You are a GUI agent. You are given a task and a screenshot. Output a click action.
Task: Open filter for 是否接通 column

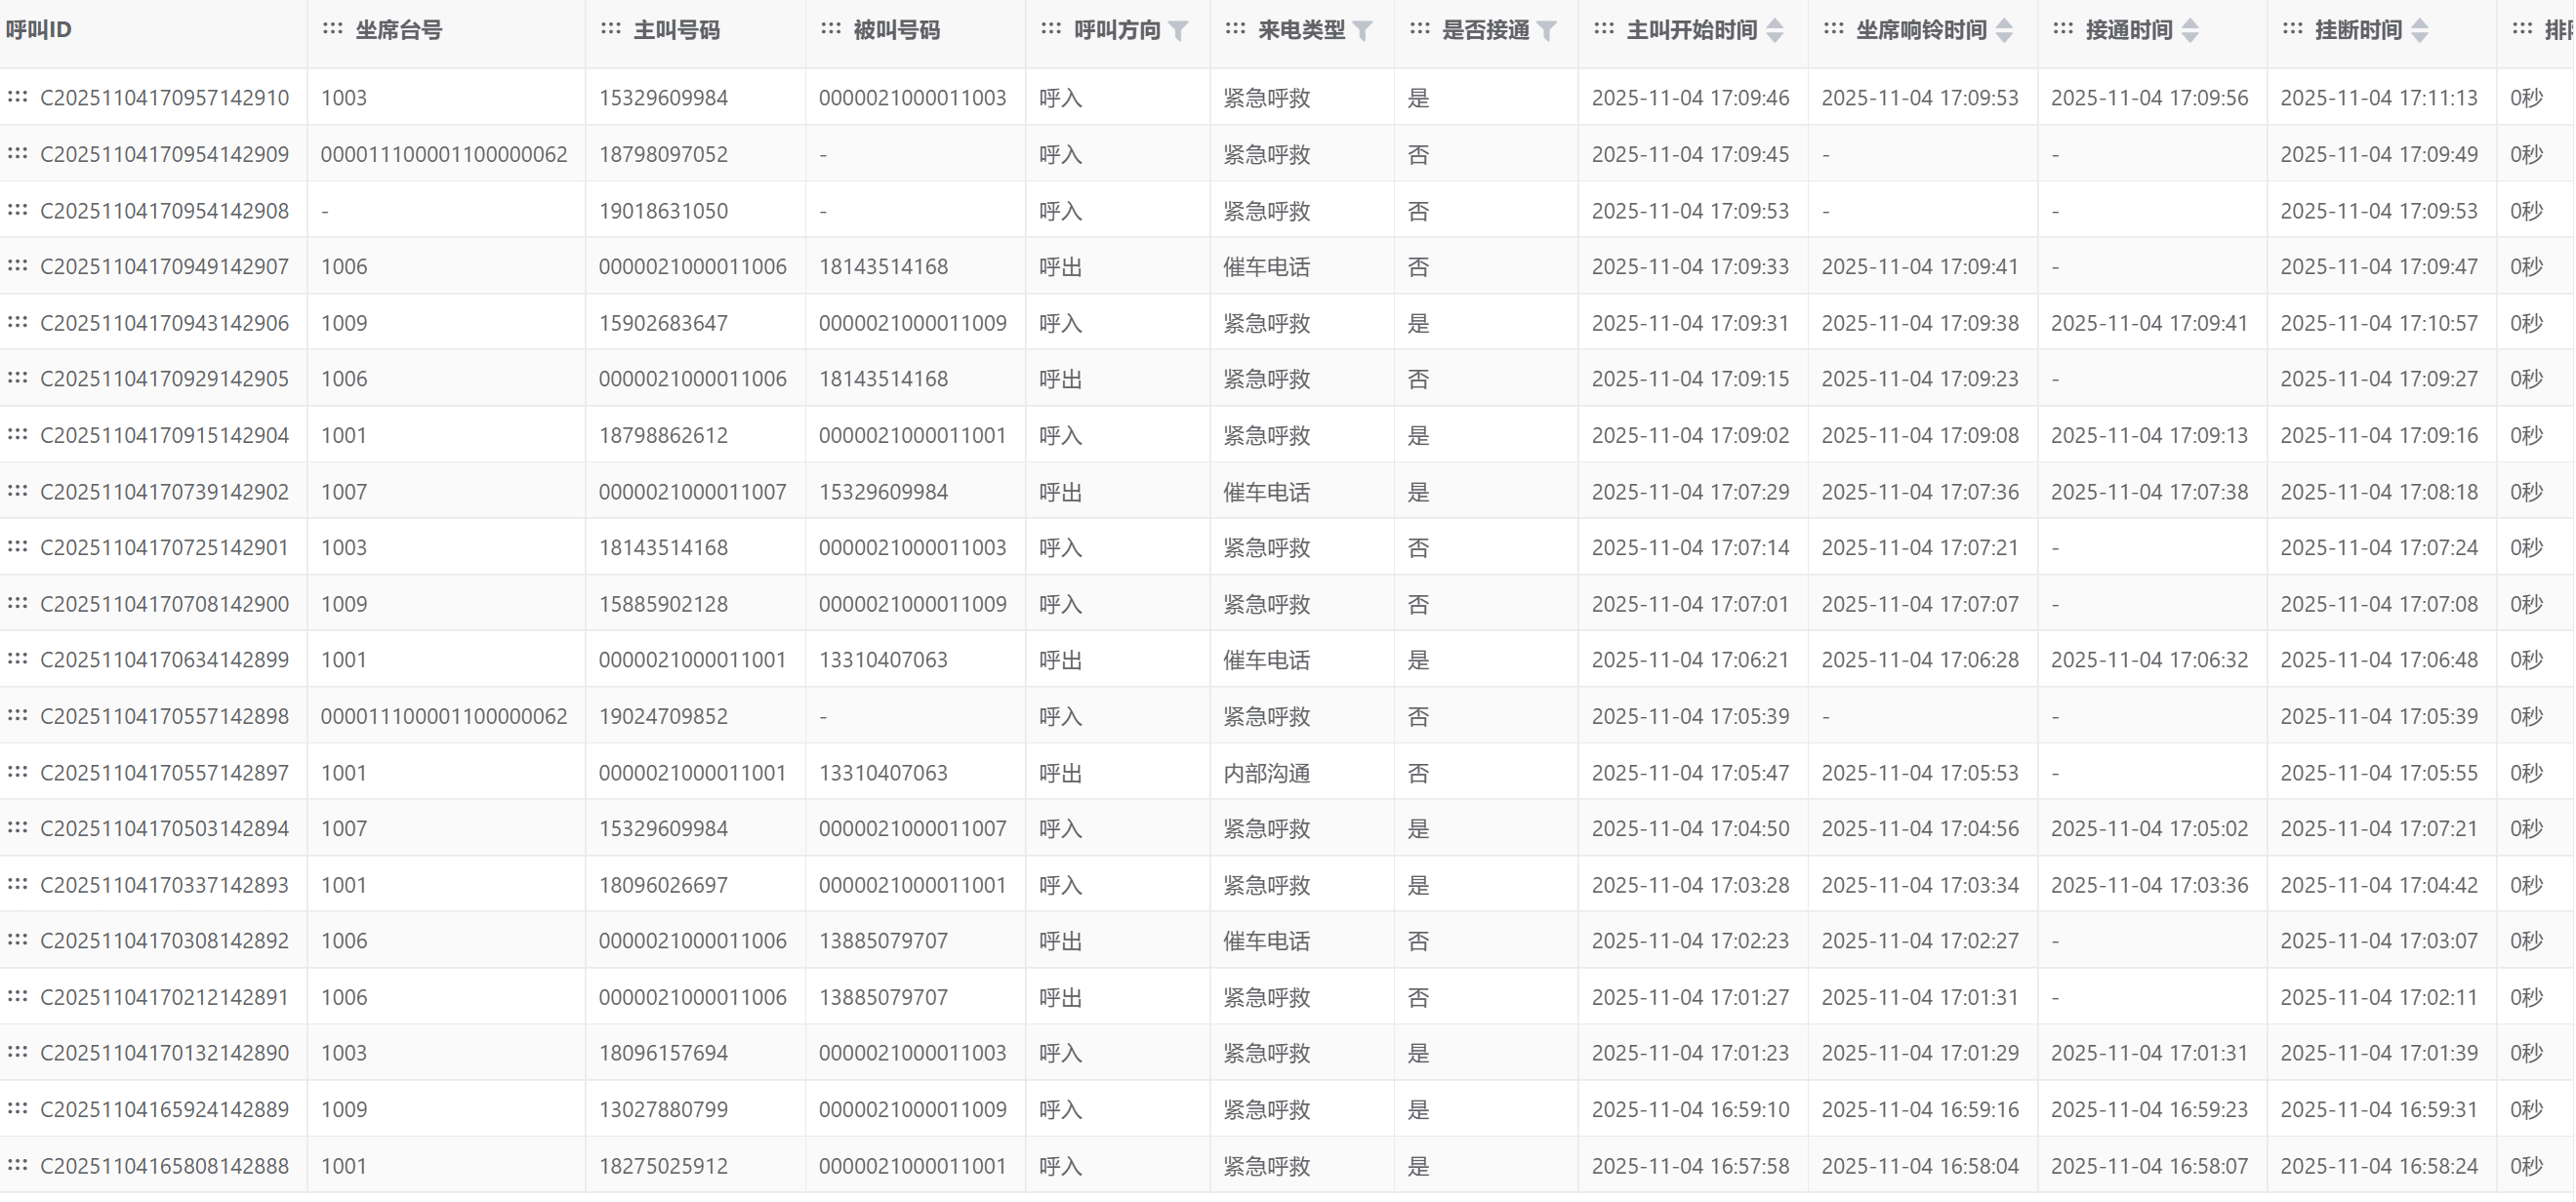[x=1546, y=31]
